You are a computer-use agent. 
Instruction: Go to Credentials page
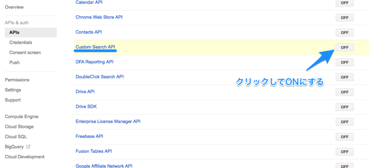21,42
